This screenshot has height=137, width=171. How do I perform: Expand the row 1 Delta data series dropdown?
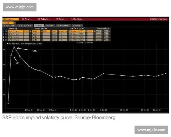36,31
